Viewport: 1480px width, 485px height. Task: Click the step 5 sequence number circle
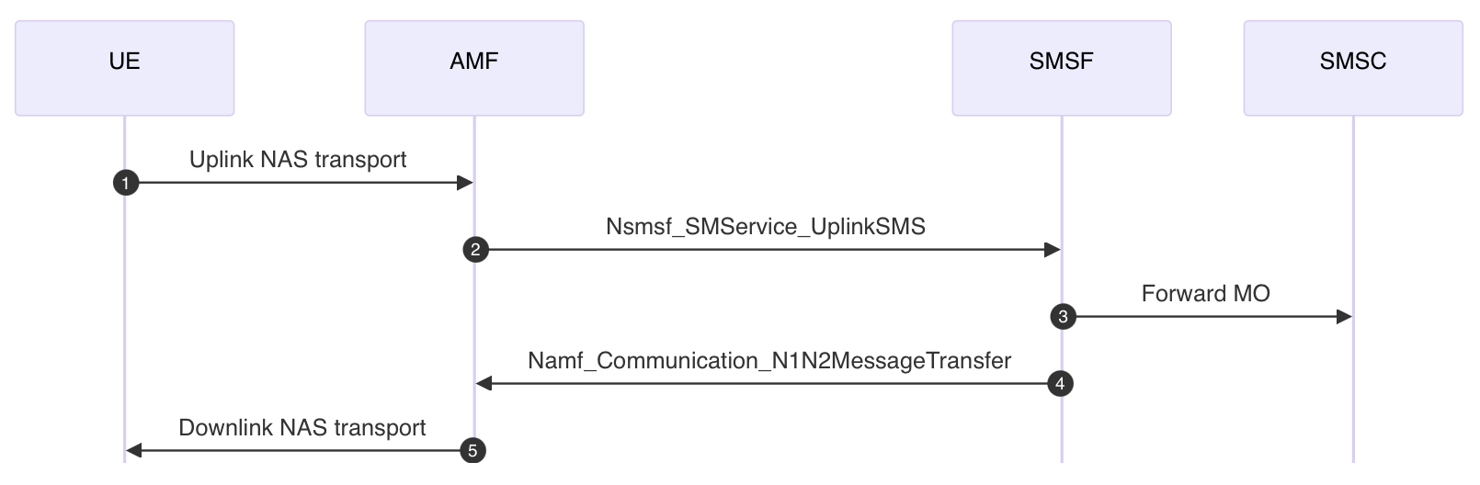(472, 451)
